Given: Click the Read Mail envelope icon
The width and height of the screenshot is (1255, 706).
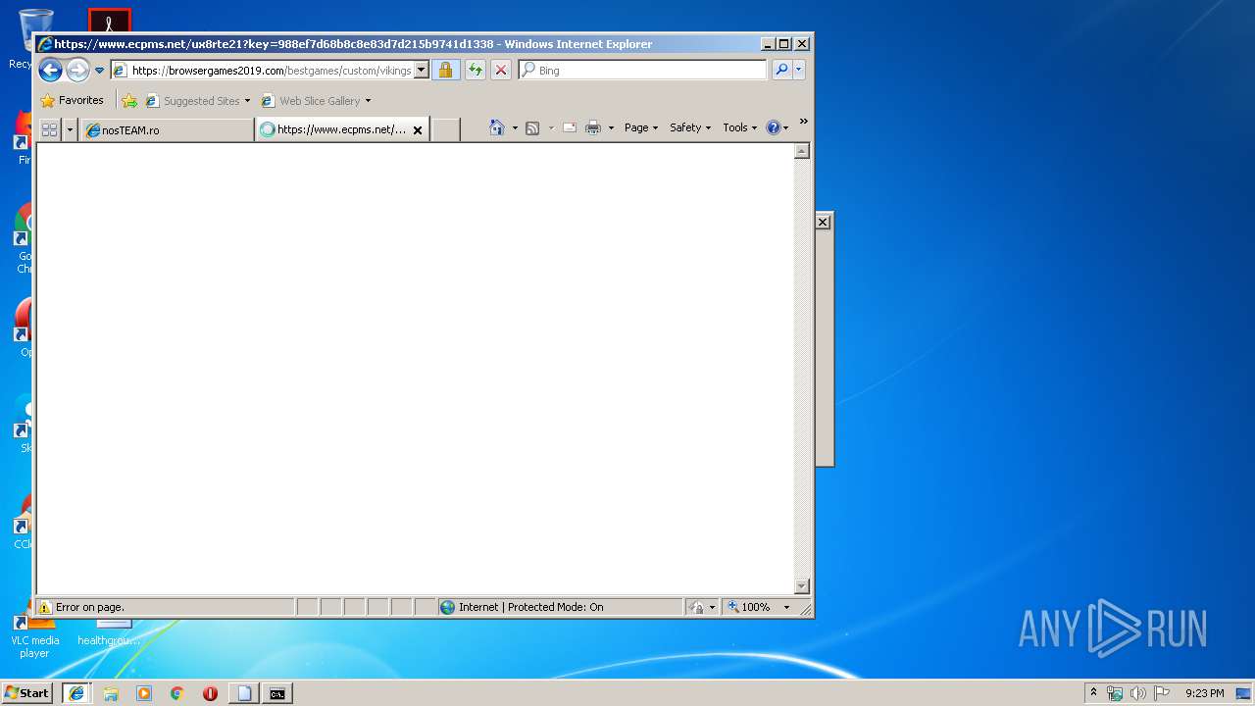Looking at the screenshot, I should [570, 127].
